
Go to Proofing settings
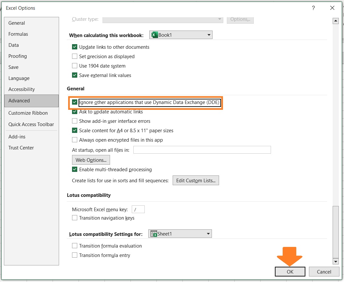coord(31,56)
